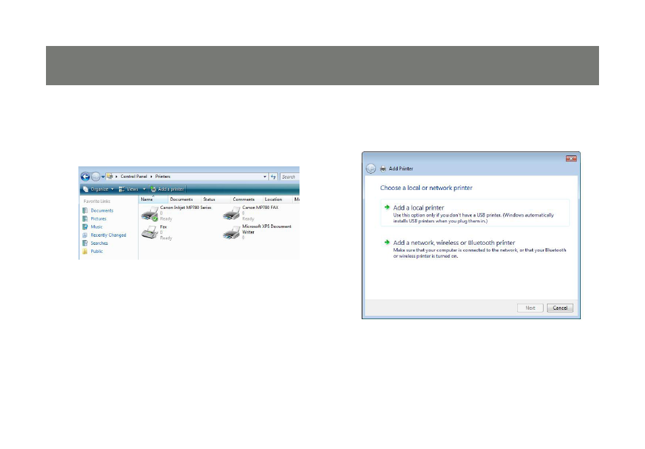
Task: Open Searches in Favorite Links
Action: coord(99,243)
